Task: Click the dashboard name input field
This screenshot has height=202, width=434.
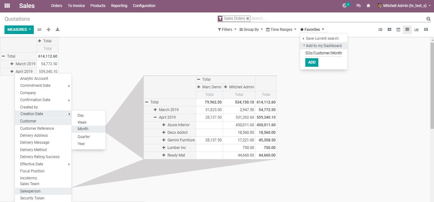Action: point(323,53)
